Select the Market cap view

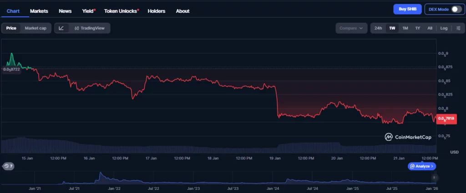(35, 28)
